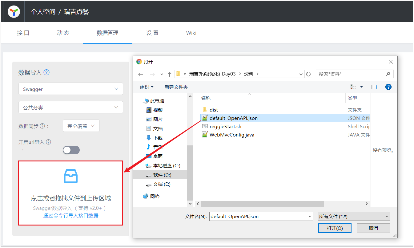This screenshot has width=414, height=248.
Task: Open the 完全覆盖 sync mode dropdown
Action: [x=81, y=126]
